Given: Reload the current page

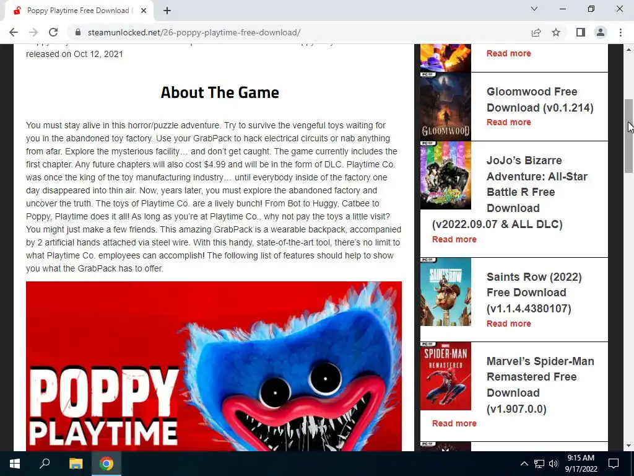Looking at the screenshot, I should coord(53,32).
